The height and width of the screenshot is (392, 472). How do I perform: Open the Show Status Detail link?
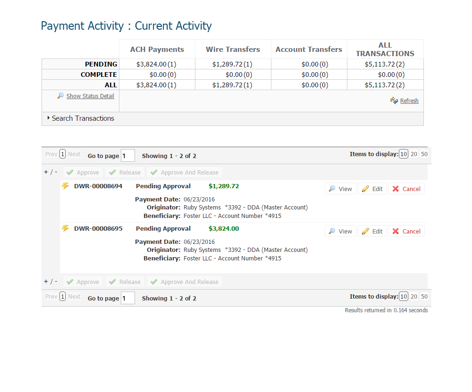(x=90, y=96)
